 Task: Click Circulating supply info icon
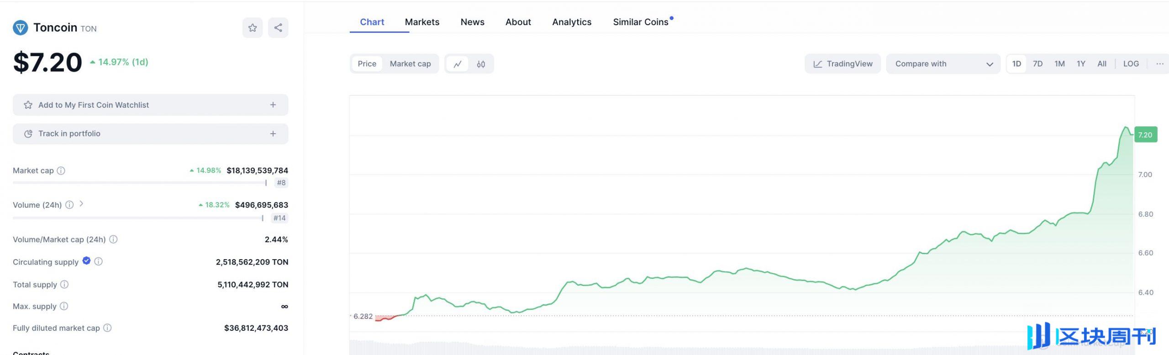(99, 261)
